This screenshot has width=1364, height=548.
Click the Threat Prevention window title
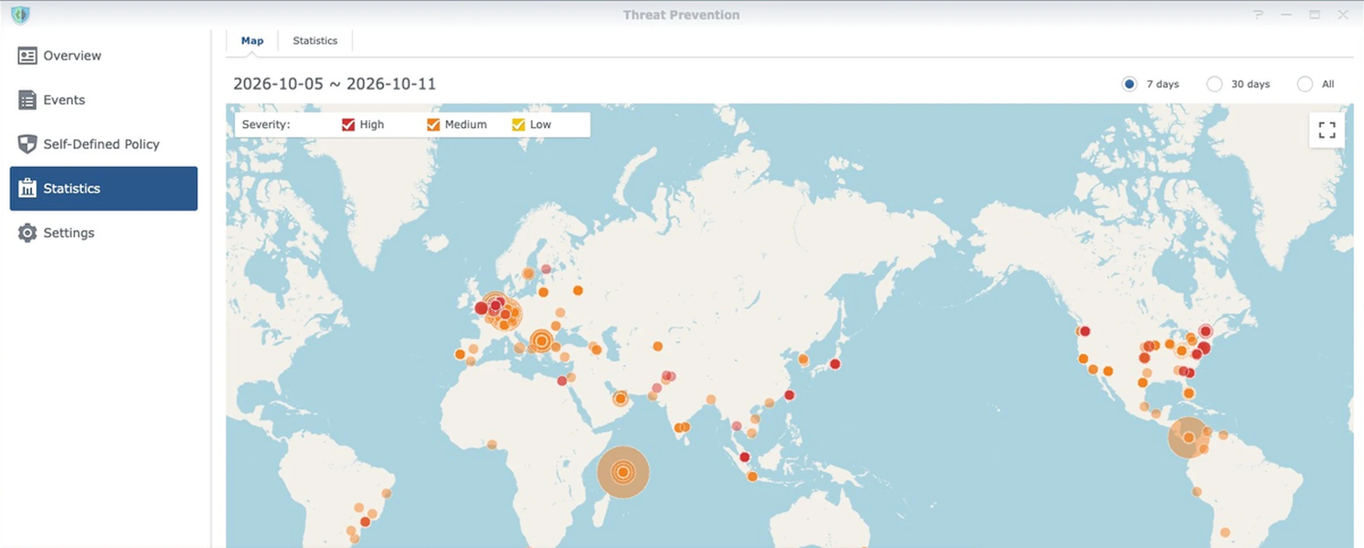681,15
